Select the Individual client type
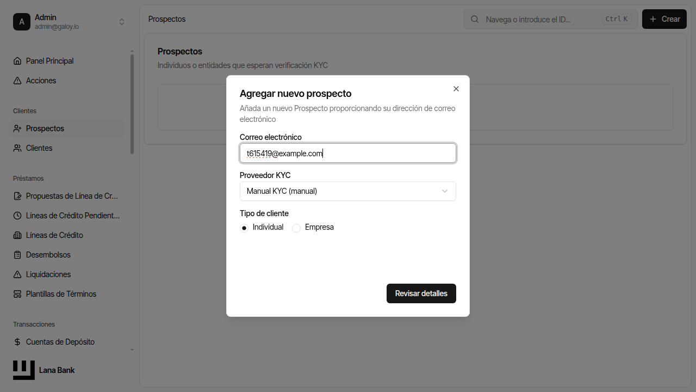 coord(244,228)
